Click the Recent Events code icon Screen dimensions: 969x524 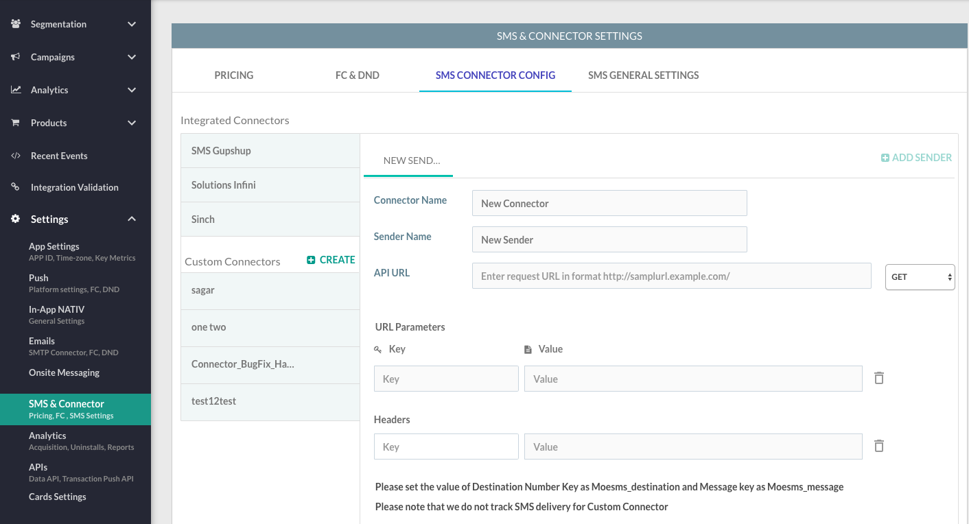pyautogui.click(x=16, y=156)
